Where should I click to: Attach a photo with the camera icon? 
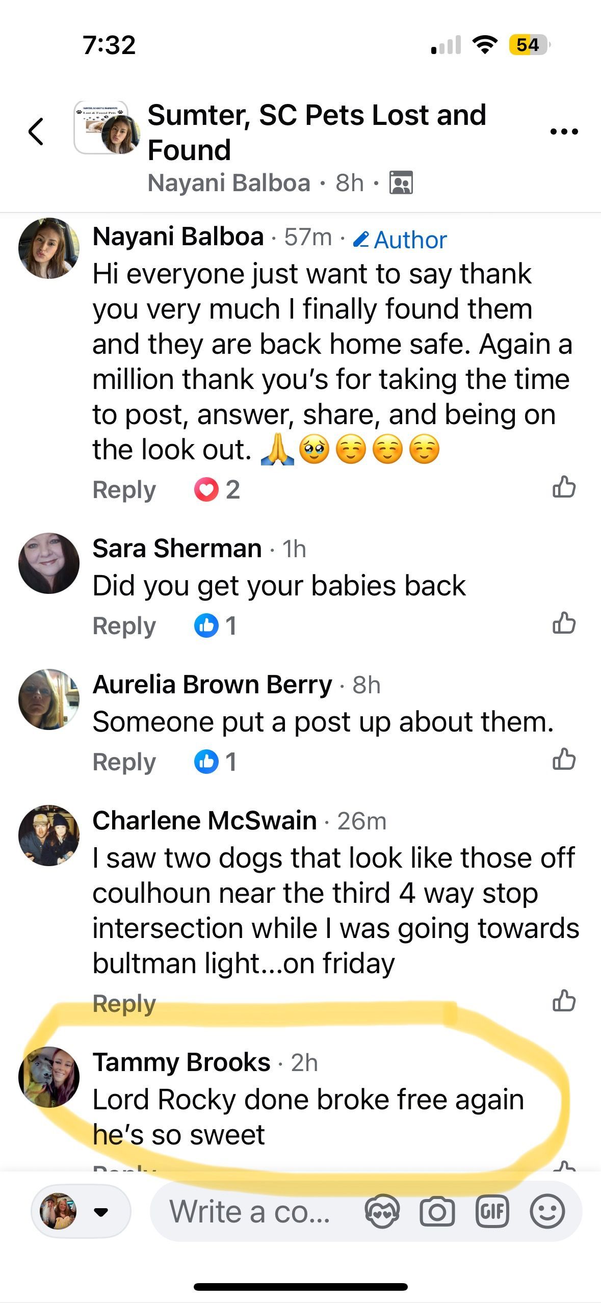(437, 1211)
